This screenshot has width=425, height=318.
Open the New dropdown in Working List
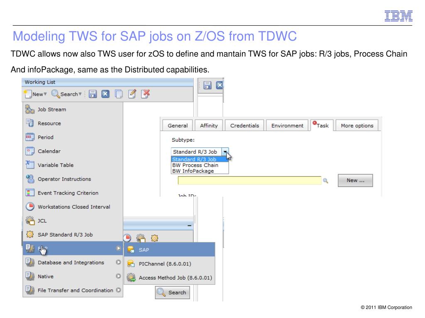(36, 94)
